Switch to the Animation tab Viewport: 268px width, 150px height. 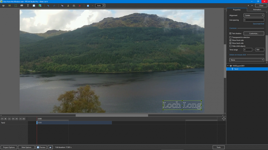(x=257, y=10)
